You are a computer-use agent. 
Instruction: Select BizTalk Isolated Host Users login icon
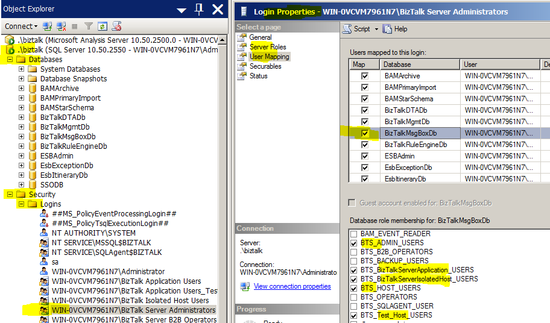pos(44,301)
